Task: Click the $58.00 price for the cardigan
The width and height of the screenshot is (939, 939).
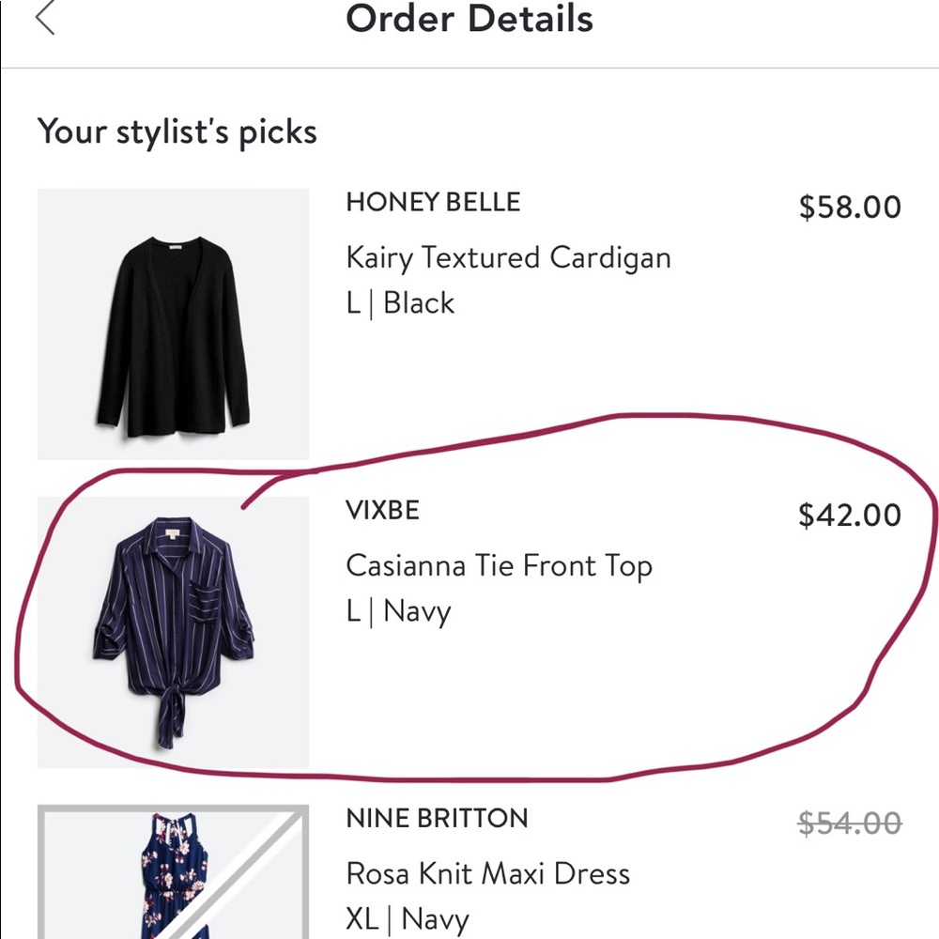Action: [850, 208]
